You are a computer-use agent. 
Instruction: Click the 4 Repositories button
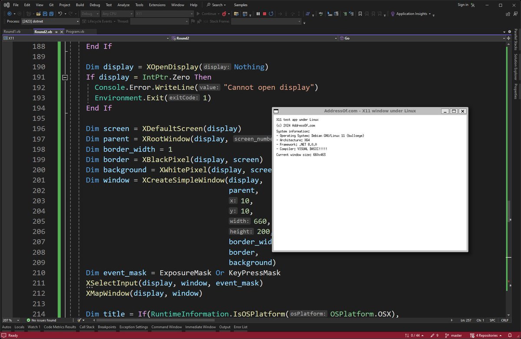coord(486,336)
